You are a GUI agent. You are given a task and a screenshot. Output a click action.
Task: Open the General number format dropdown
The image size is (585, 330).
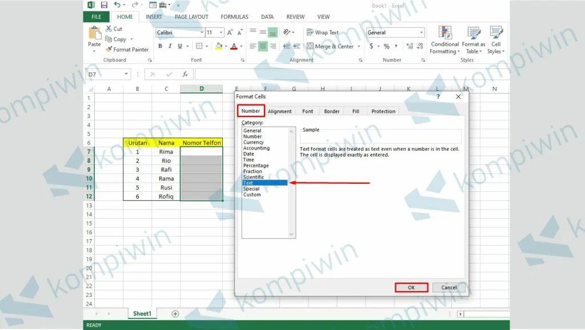click(422, 33)
